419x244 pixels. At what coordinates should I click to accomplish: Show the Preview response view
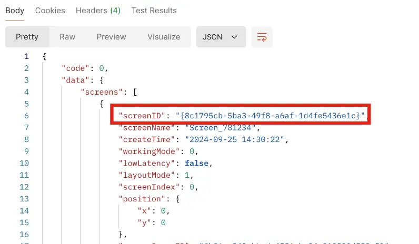(111, 37)
